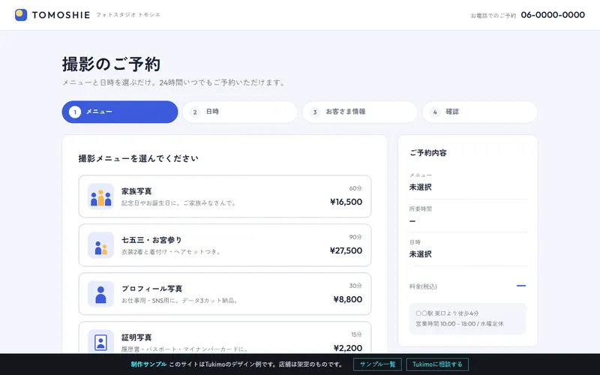Click the 撮影のご予約 page heading

111,64
